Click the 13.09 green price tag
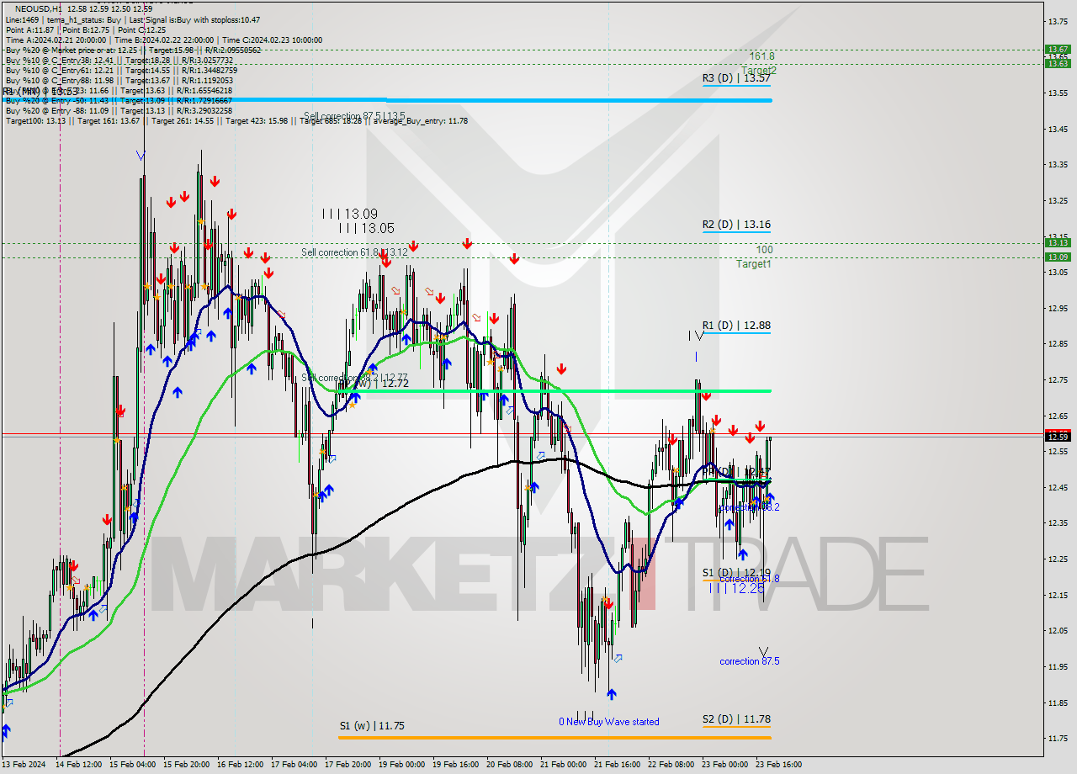This screenshot has height=774, width=1077. coord(1057,257)
